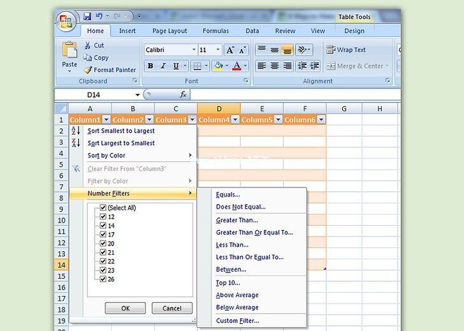Click the Format Painter tool
464x331 pixels.
(x=110, y=70)
